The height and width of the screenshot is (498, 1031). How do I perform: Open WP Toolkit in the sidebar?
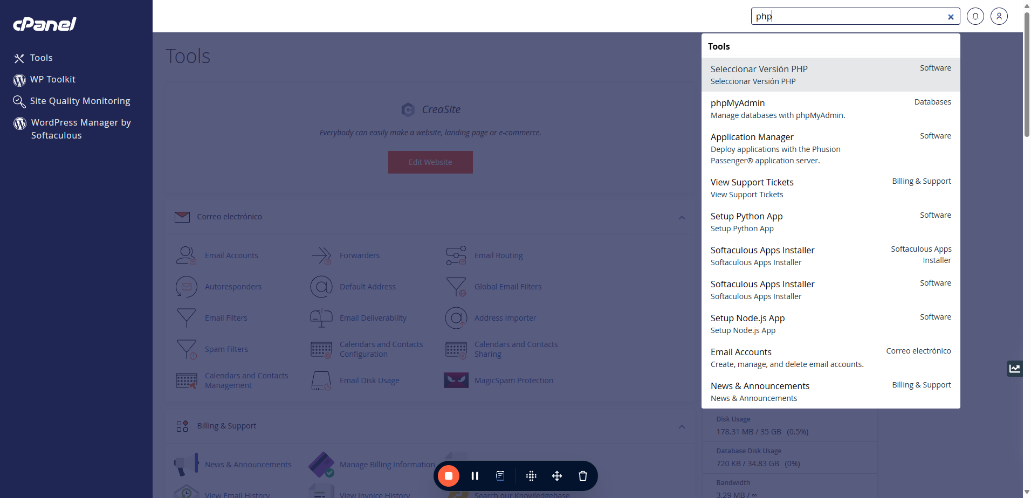[x=44, y=79]
